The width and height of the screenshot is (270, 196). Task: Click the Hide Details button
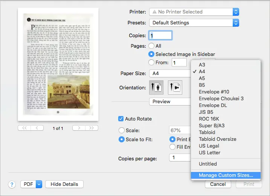(64, 184)
